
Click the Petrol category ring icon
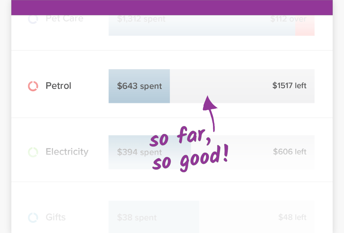33,86
